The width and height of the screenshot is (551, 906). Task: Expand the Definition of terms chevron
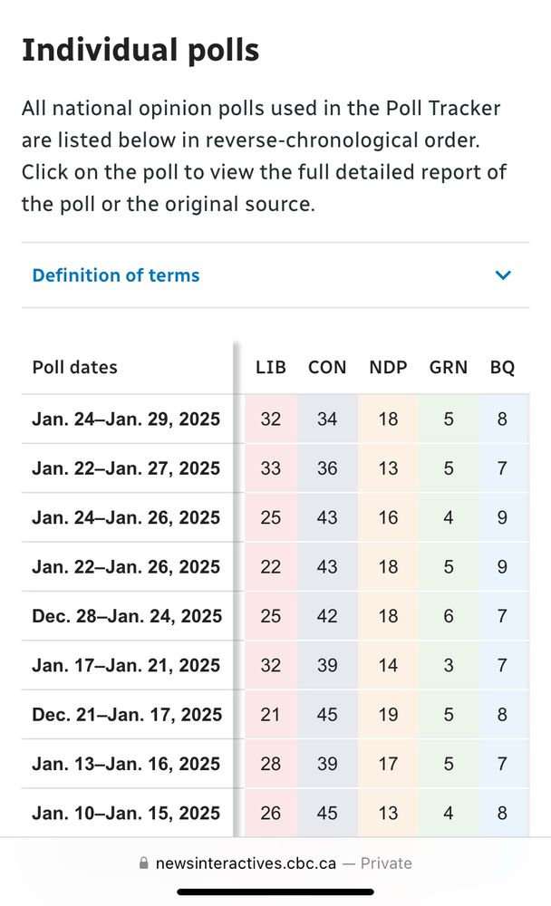tap(504, 275)
